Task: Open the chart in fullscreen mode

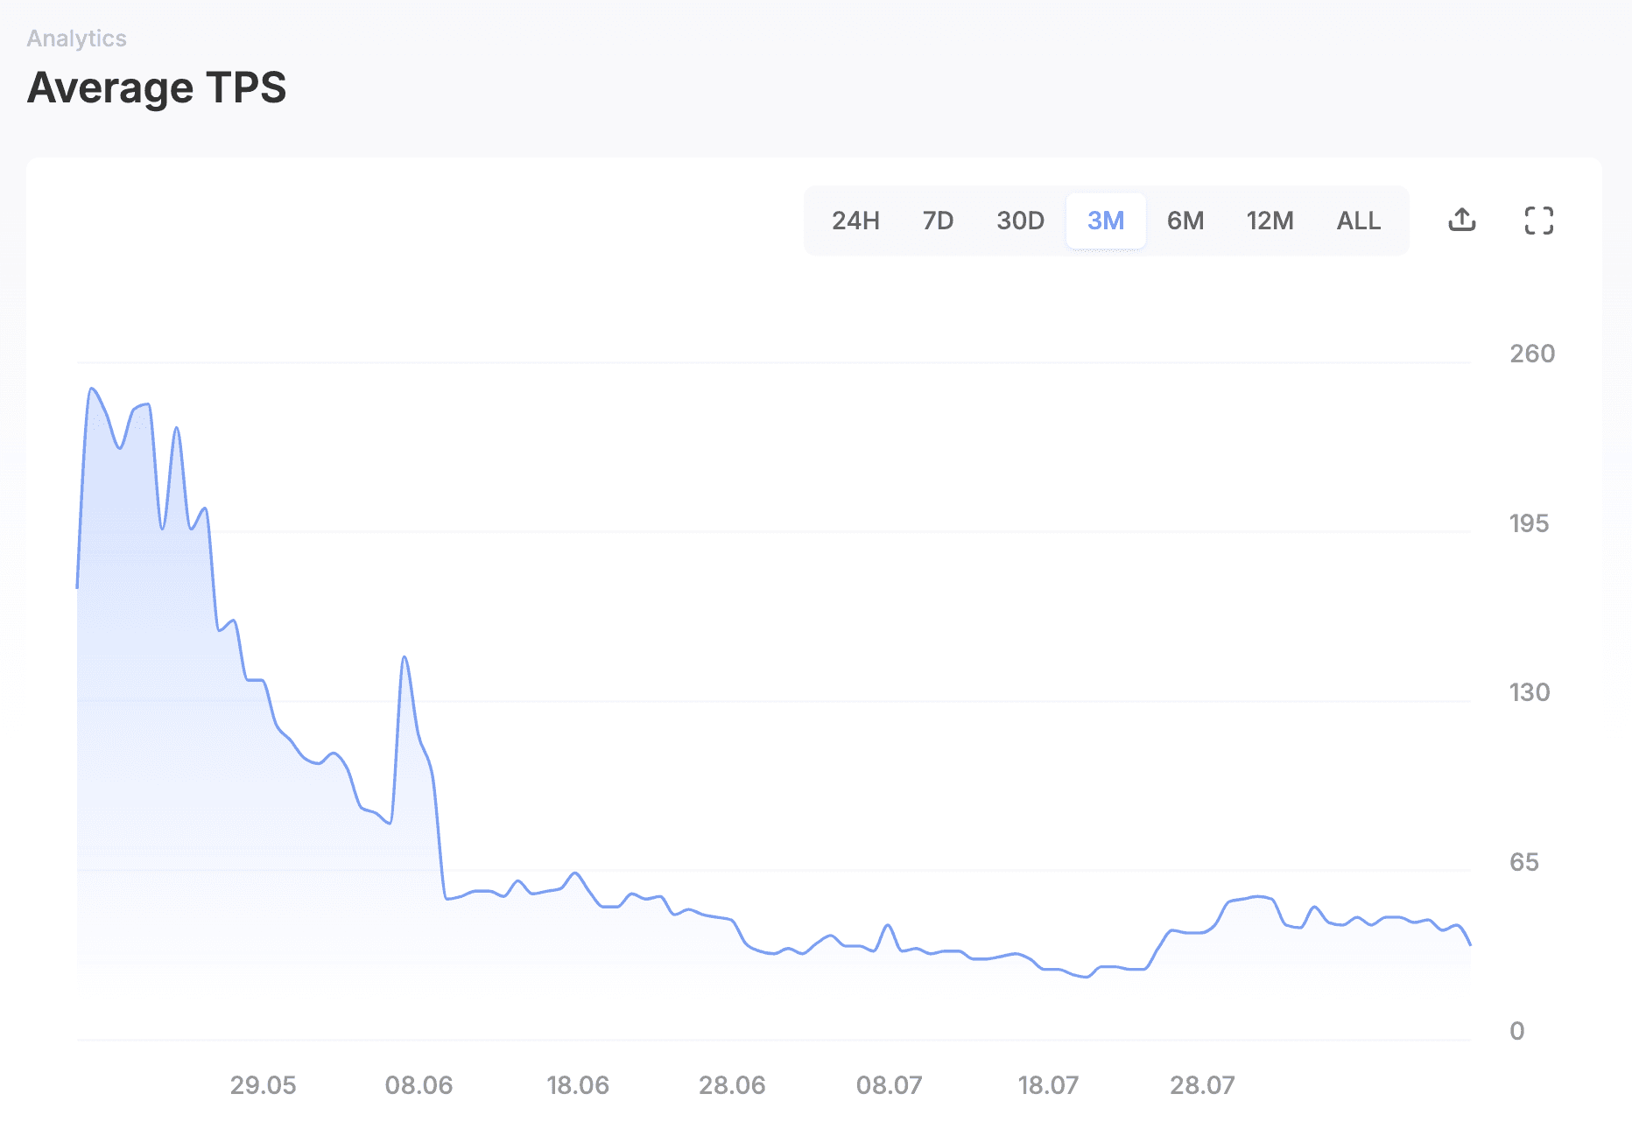Action: pos(1538,220)
